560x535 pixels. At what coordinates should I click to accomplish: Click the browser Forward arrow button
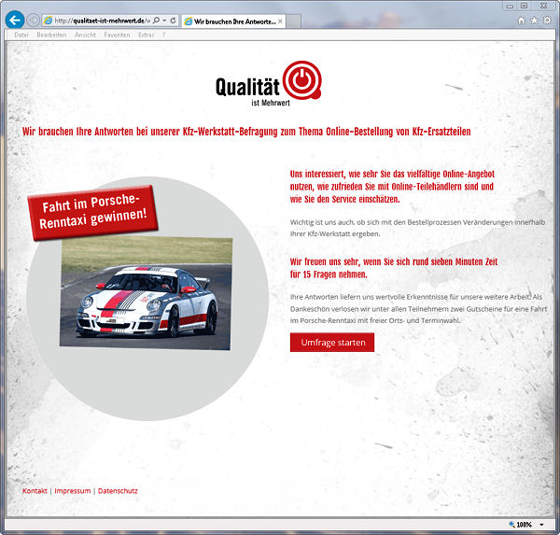(x=34, y=20)
